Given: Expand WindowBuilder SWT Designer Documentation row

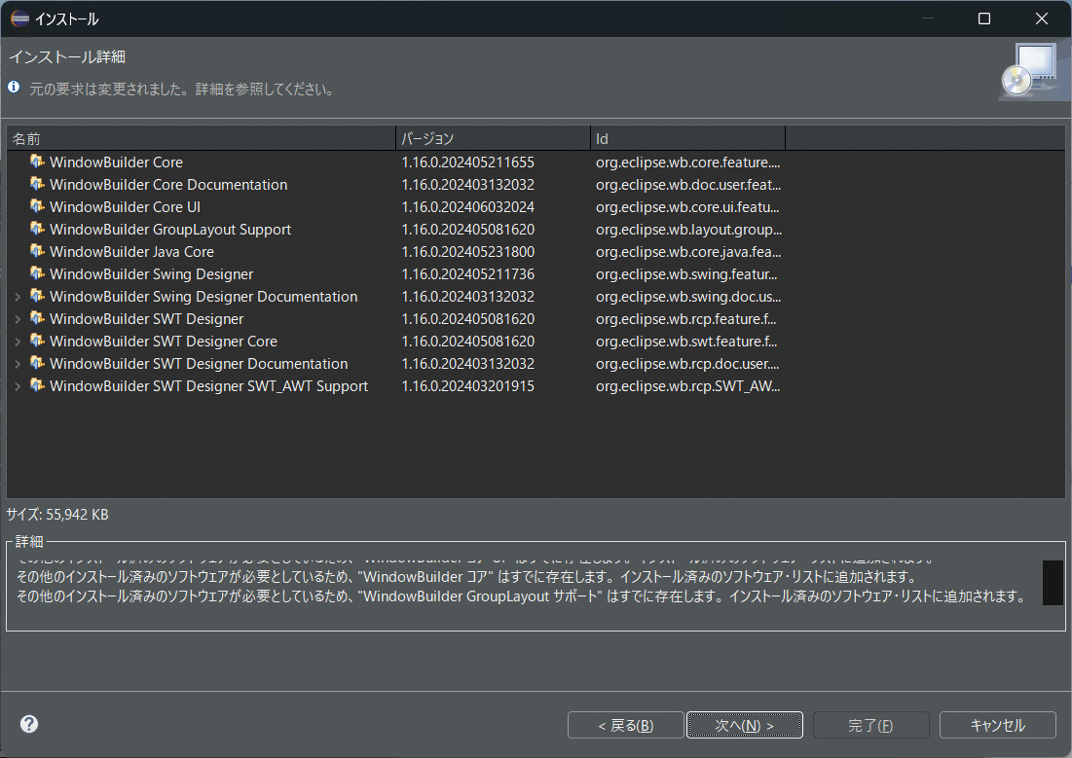Looking at the screenshot, I should pos(18,364).
